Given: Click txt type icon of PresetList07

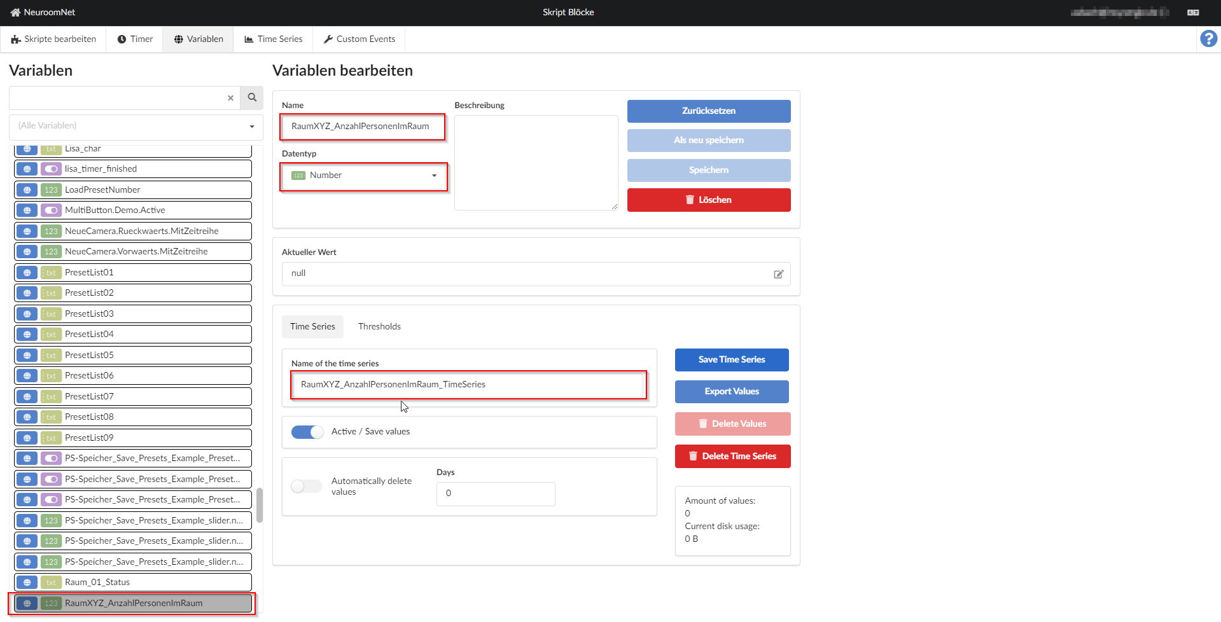Looking at the screenshot, I should pos(51,397).
